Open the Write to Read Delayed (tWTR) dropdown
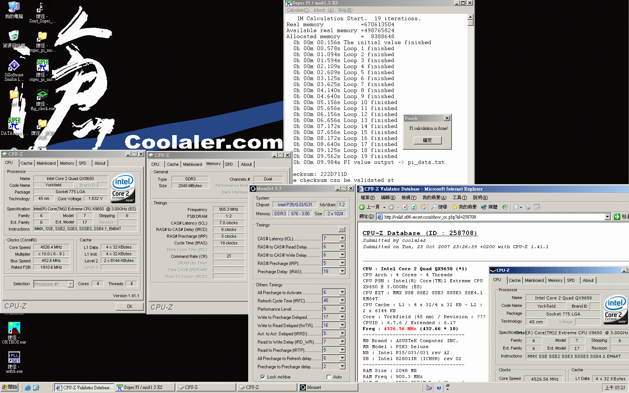This screenshot has width=629, height=393. [342, 325]
